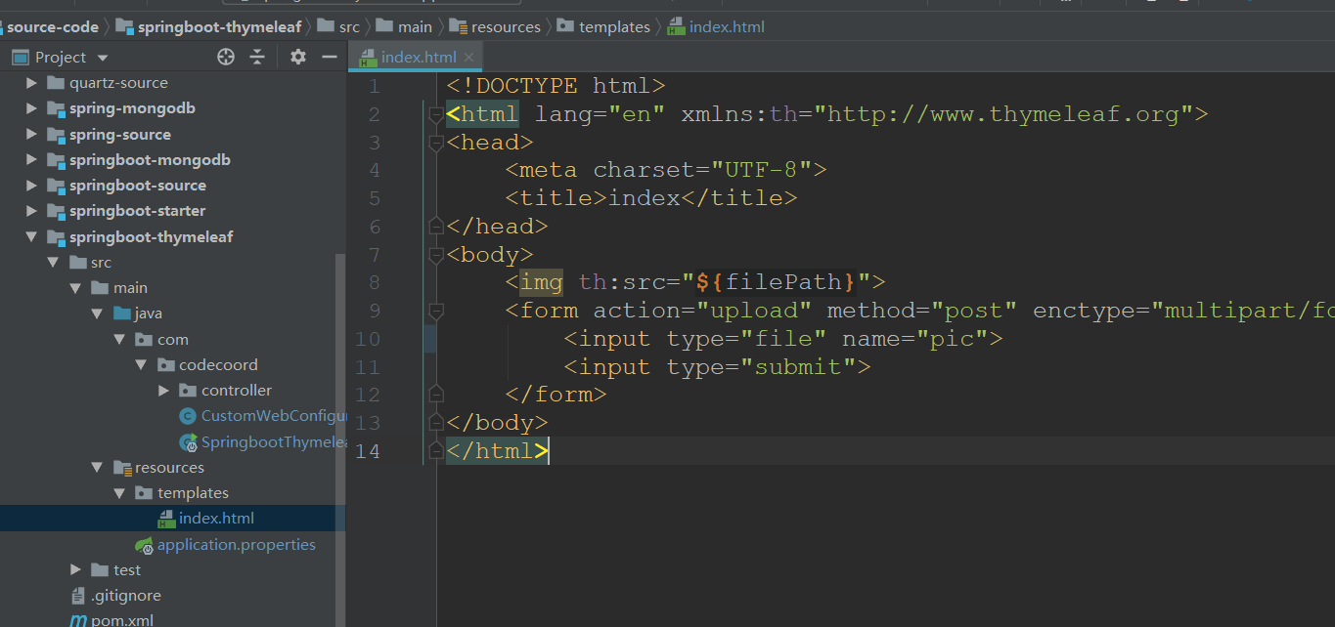Collapse the springboot-thymeleaf project node
The width and height of the screenshot is (1335, 627).
[x=32, y=236]
